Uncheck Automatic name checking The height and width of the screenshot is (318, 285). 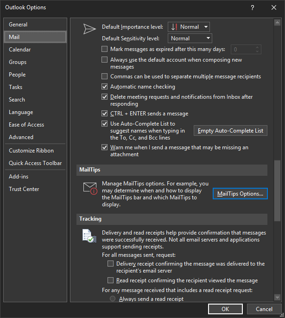[x=104, y=87]
